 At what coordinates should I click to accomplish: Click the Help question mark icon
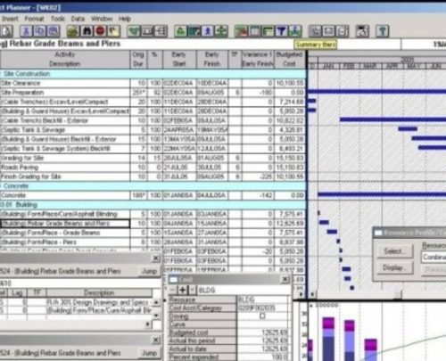[383, 31]
